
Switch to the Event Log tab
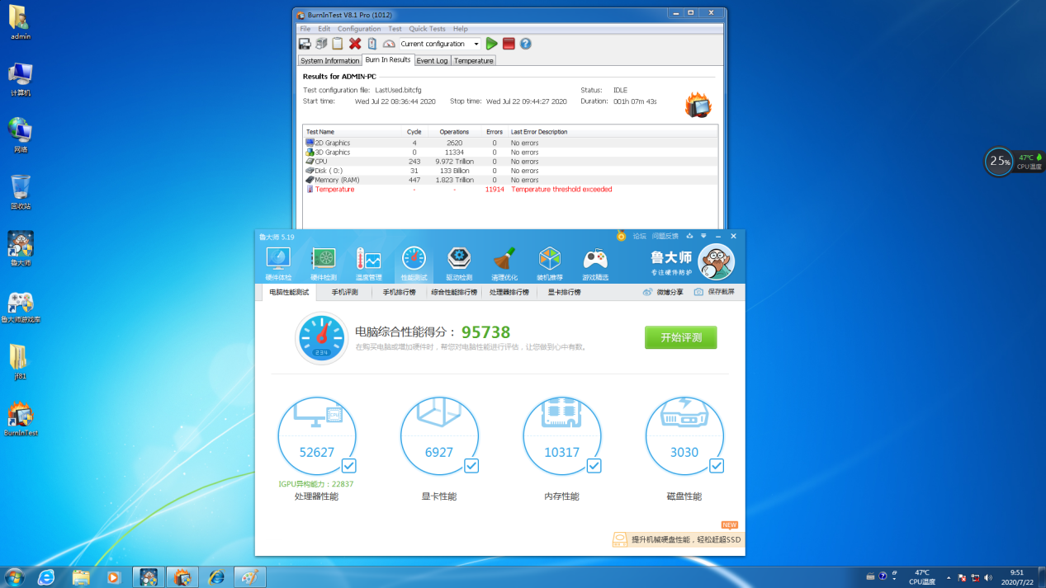coord(432,61)
